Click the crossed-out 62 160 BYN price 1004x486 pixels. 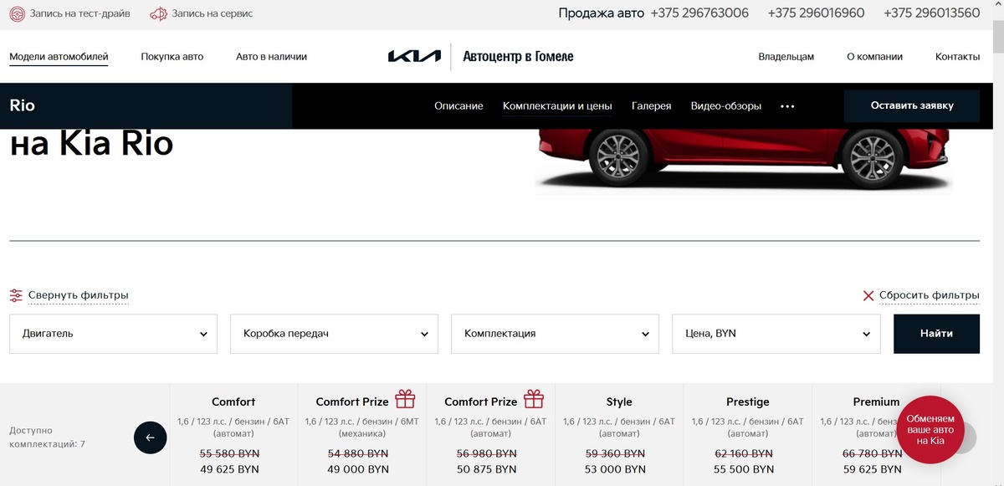744,453
